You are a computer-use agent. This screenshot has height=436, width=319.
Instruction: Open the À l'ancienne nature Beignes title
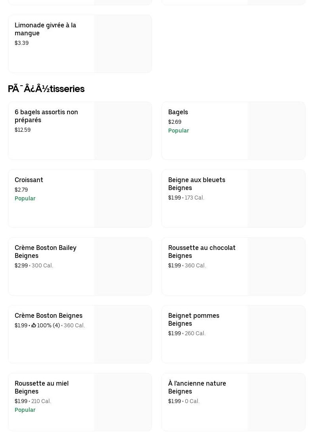[197, 387]
